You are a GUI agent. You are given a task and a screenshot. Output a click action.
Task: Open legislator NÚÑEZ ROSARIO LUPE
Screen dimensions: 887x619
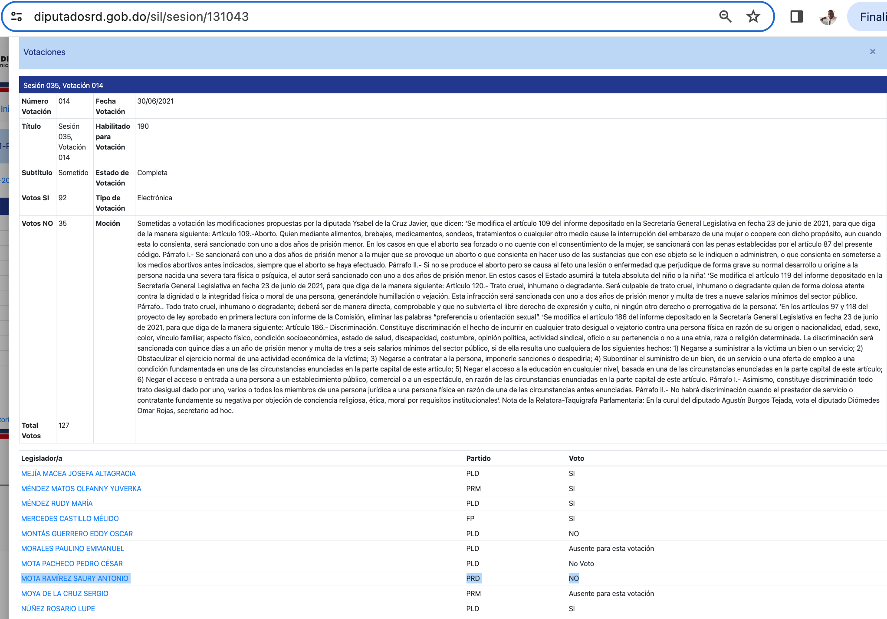coord(58,609)
